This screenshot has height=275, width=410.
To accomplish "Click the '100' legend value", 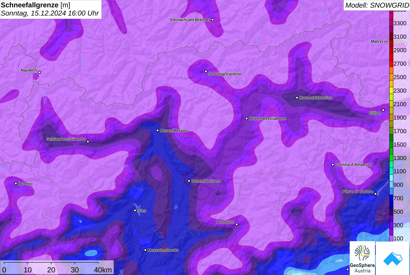I will 398,238.
